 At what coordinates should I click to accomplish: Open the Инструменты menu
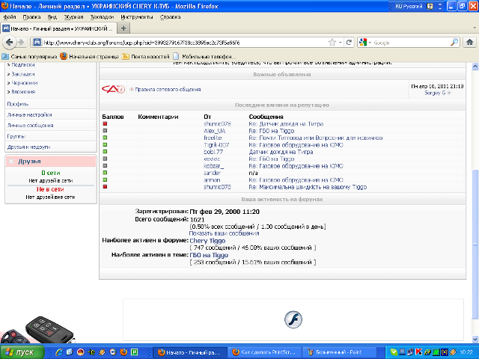pos(136,17)
